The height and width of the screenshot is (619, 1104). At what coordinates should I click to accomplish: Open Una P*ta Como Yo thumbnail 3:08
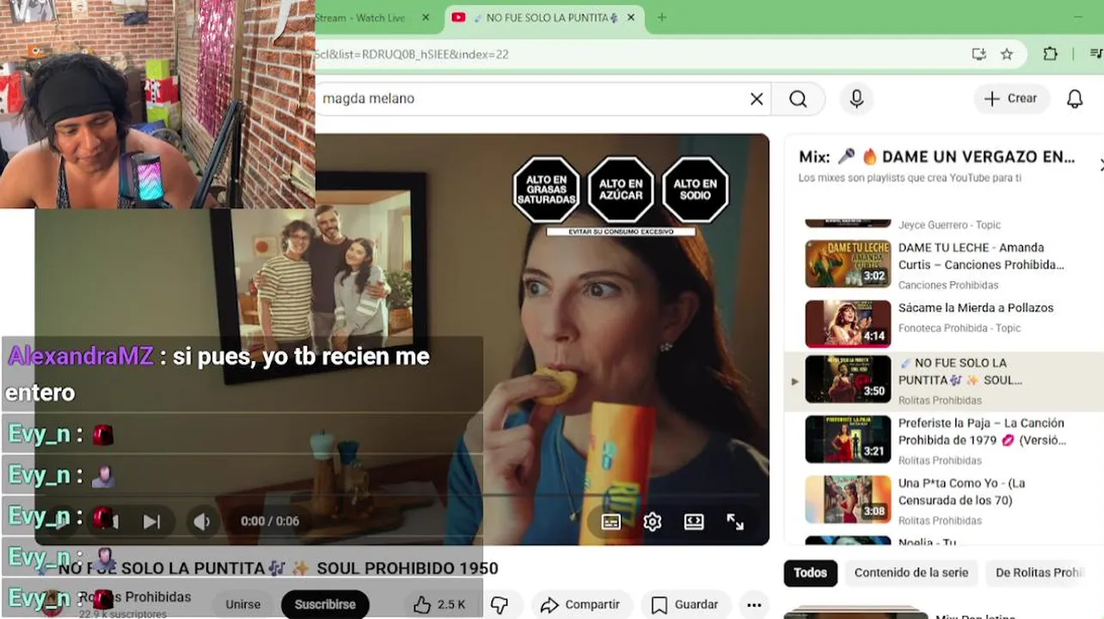point(848,499)
